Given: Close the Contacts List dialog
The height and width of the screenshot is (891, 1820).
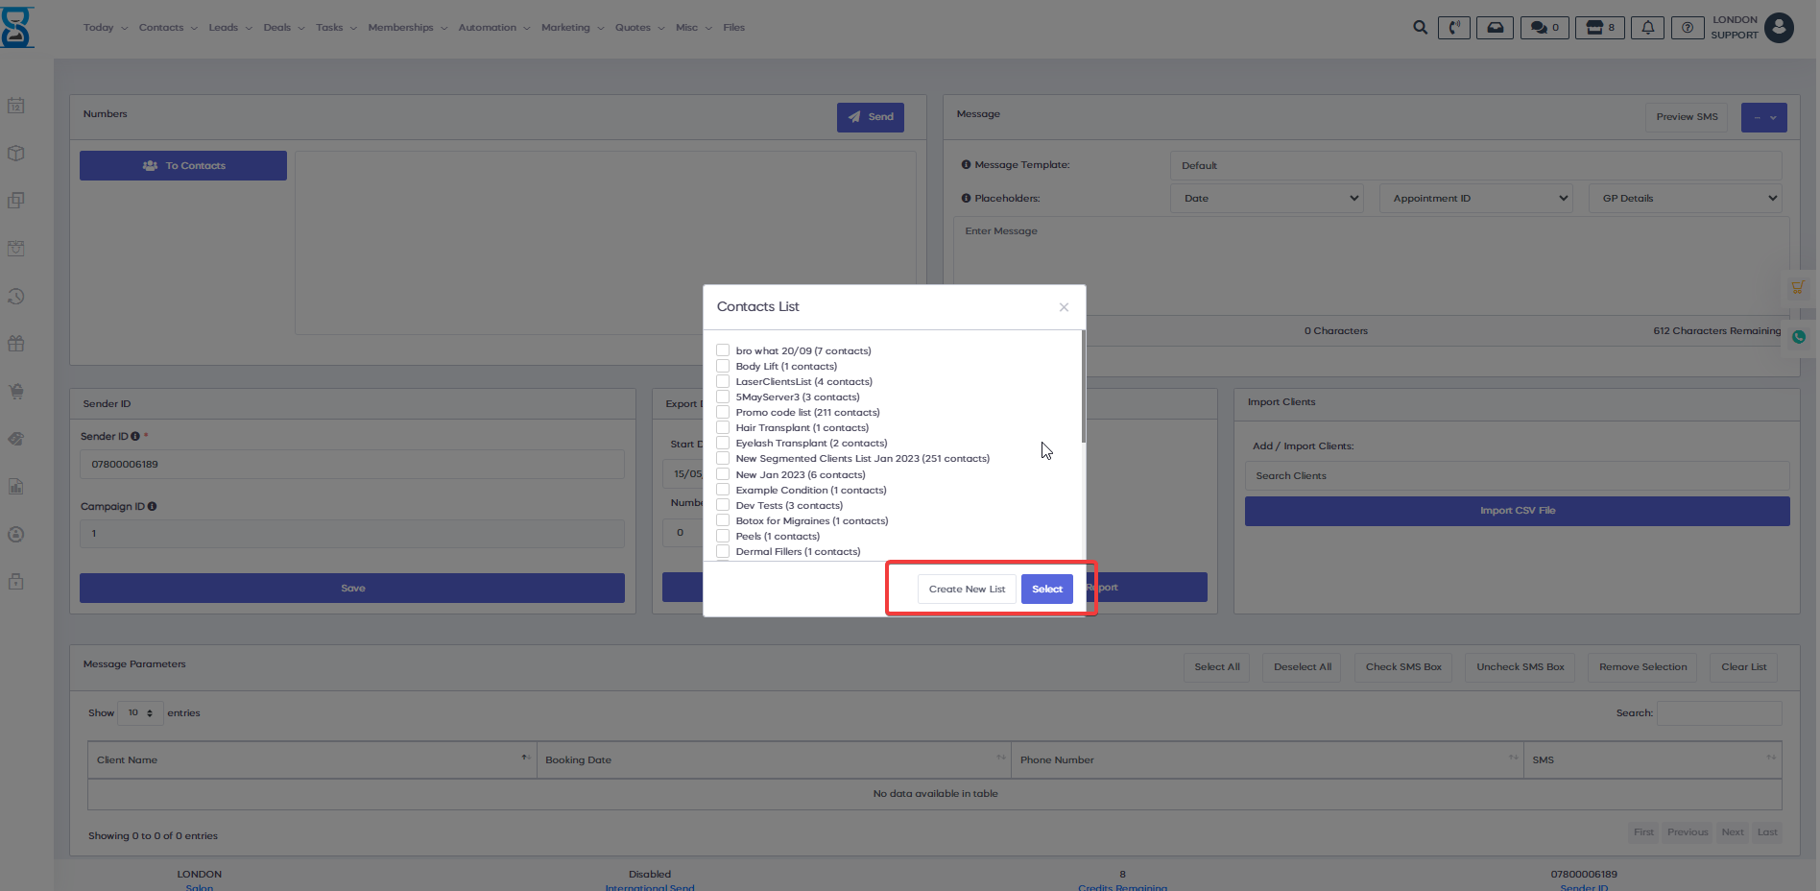Looking at the screenshot, I should [x=1064, y=307].
